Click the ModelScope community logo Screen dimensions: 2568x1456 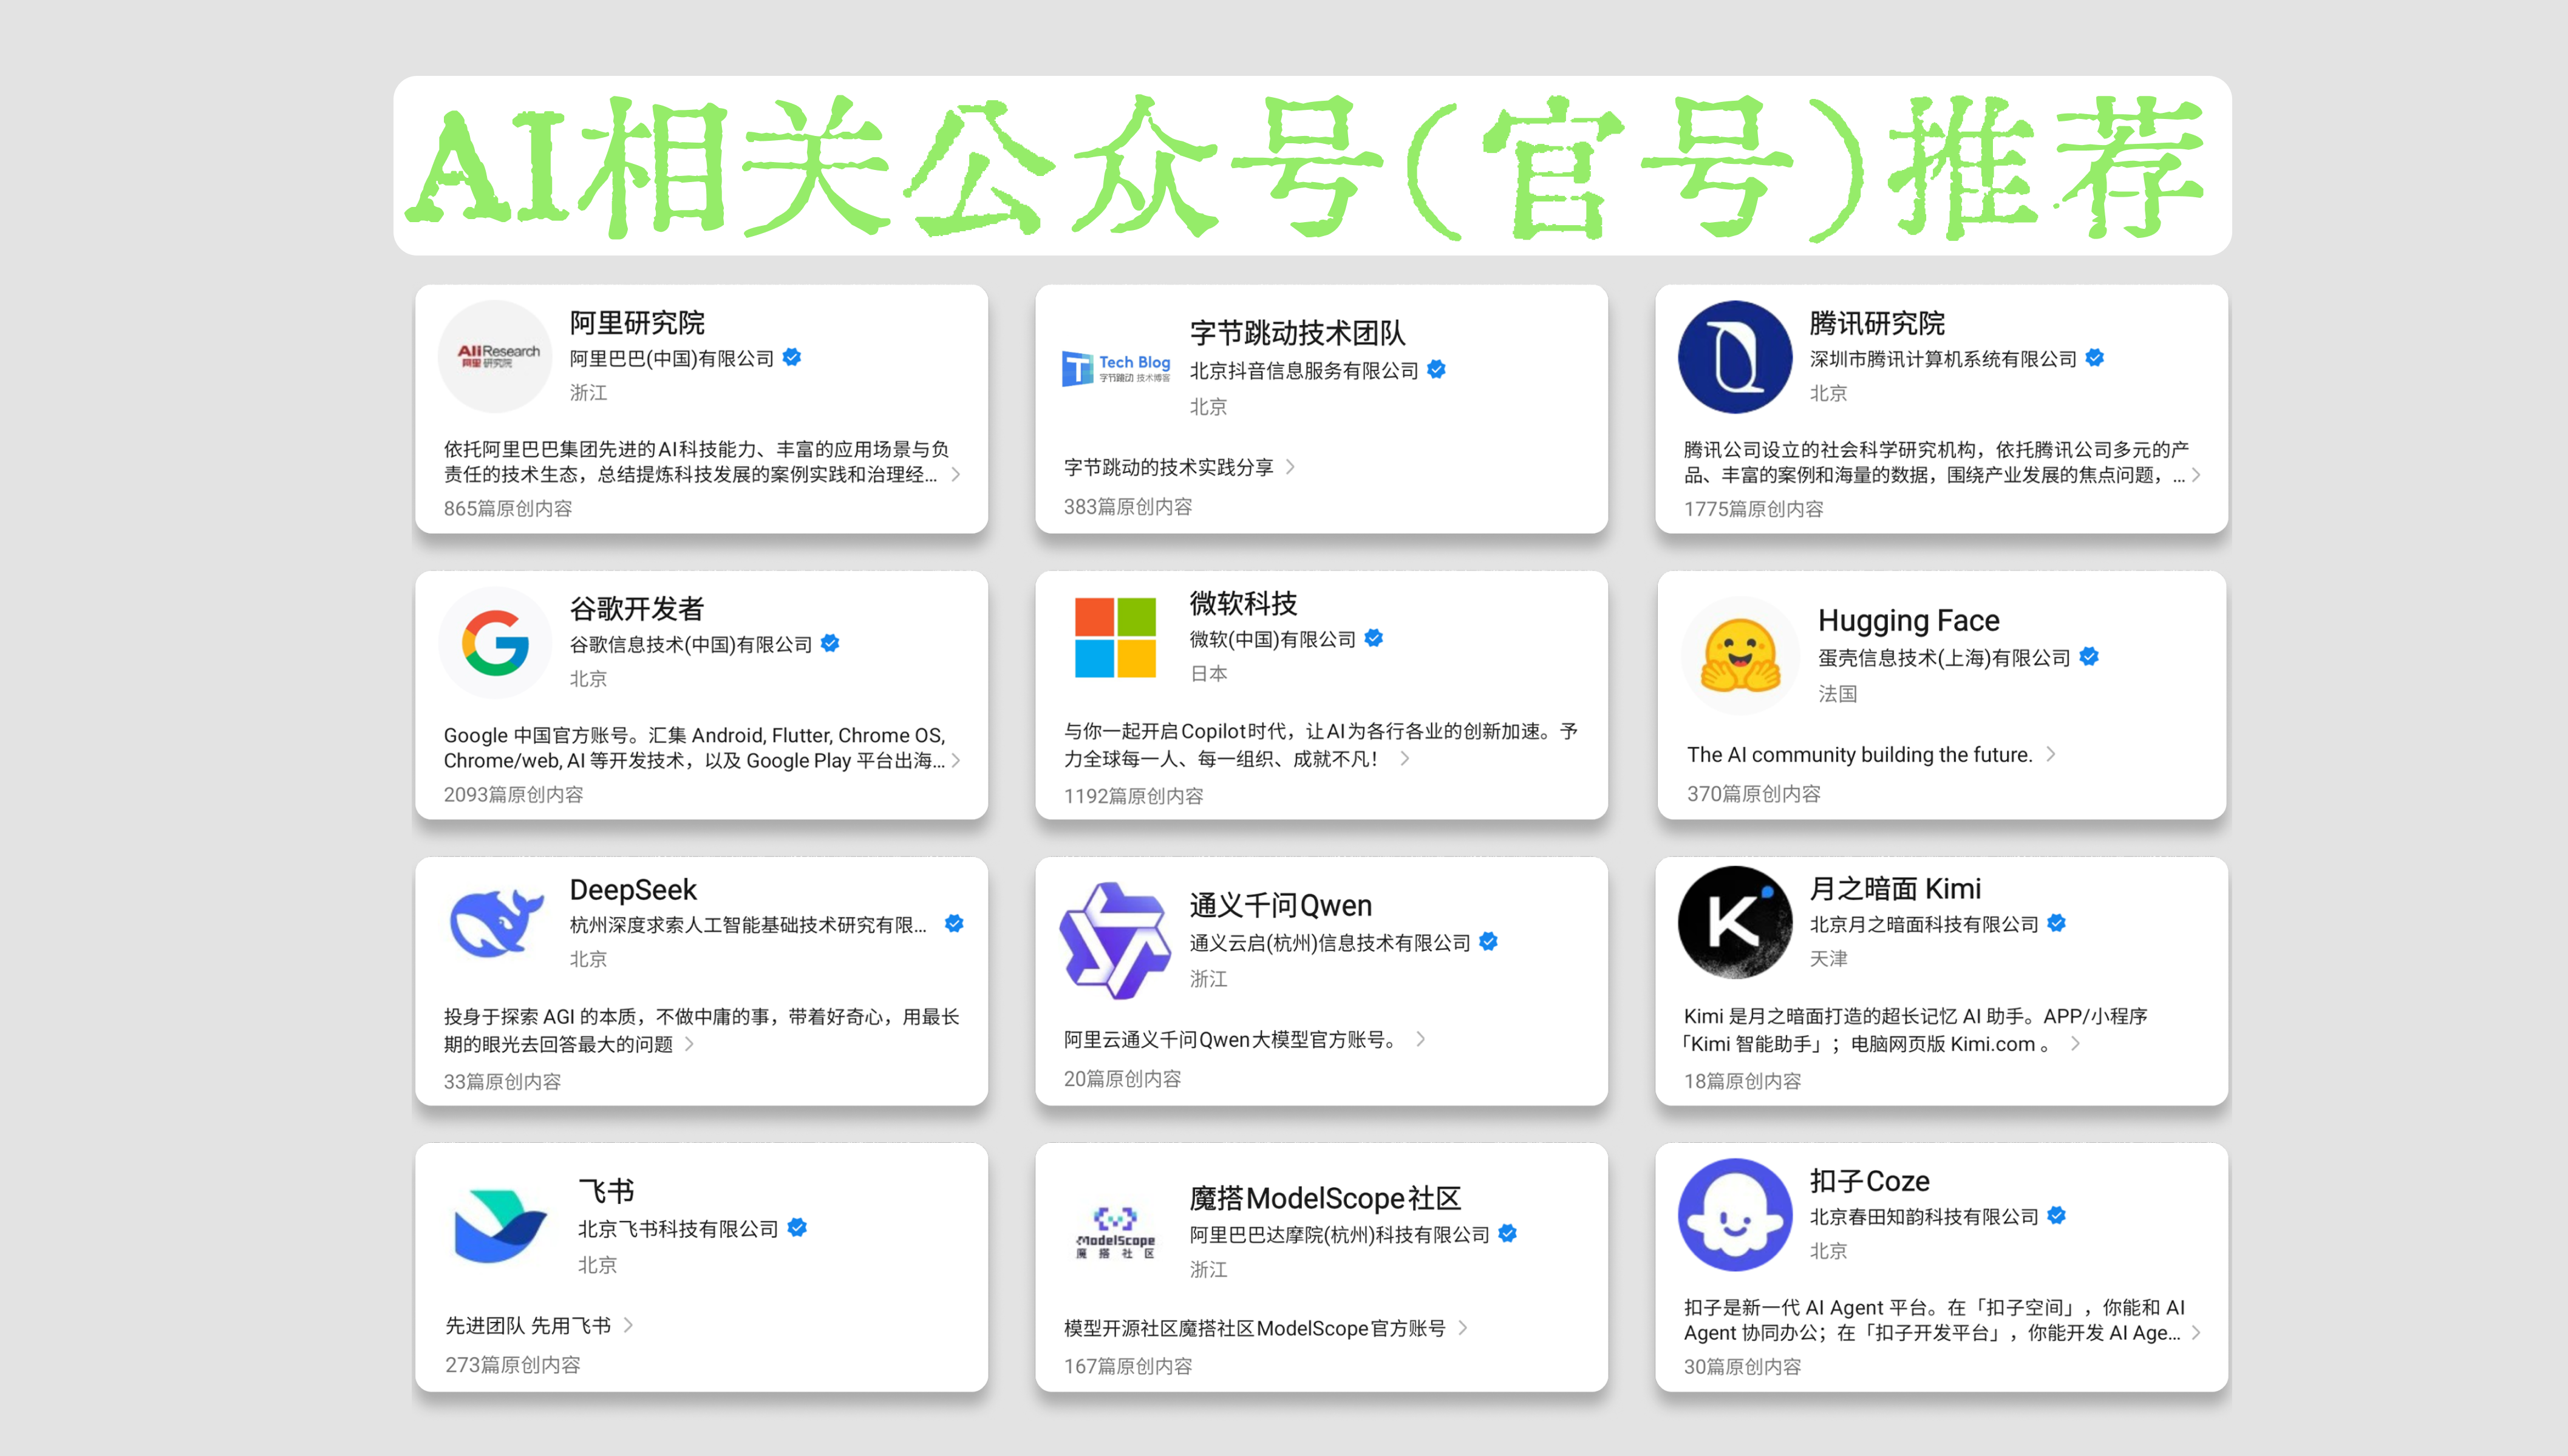pos(1115,1232)
